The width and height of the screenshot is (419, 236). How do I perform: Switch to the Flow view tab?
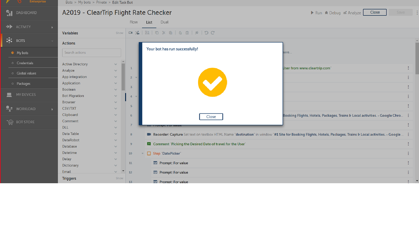tap(134, 22)
